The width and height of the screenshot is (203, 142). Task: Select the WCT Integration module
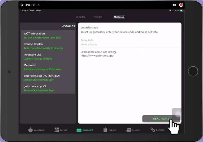click(48, 35)
